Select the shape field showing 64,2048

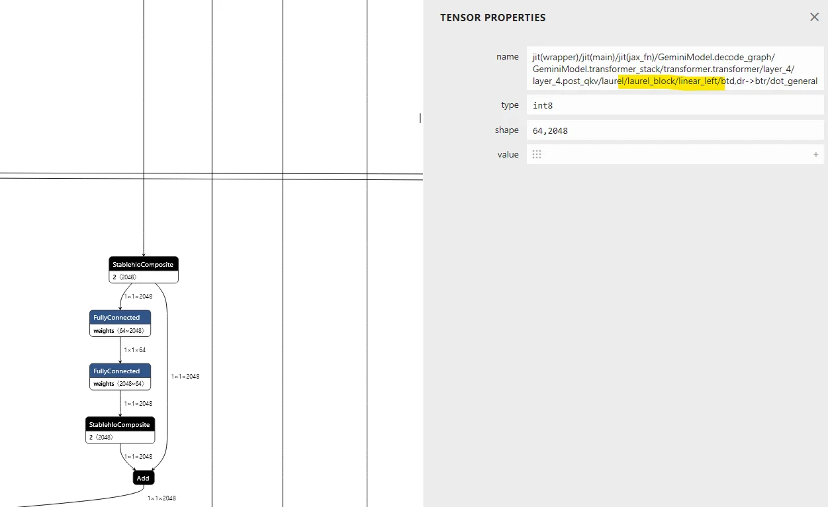[675, 130]
